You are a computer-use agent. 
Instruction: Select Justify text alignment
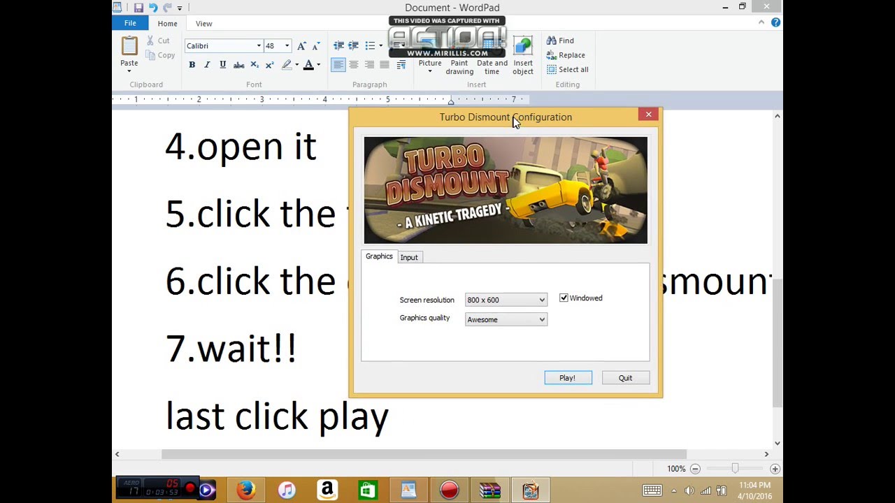pos(385,65)
